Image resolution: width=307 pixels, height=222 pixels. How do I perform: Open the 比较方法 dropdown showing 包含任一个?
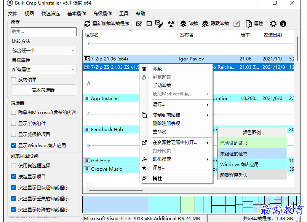(44, 51)
